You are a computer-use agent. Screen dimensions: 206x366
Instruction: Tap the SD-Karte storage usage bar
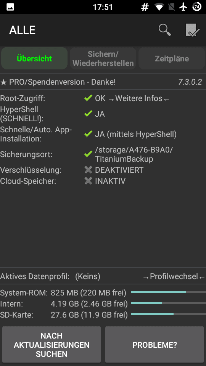pos(168,314)
